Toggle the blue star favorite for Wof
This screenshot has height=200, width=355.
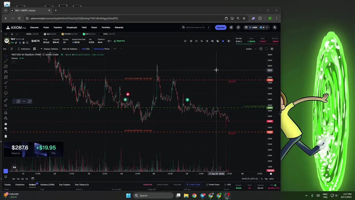click(x=223, y=41)
